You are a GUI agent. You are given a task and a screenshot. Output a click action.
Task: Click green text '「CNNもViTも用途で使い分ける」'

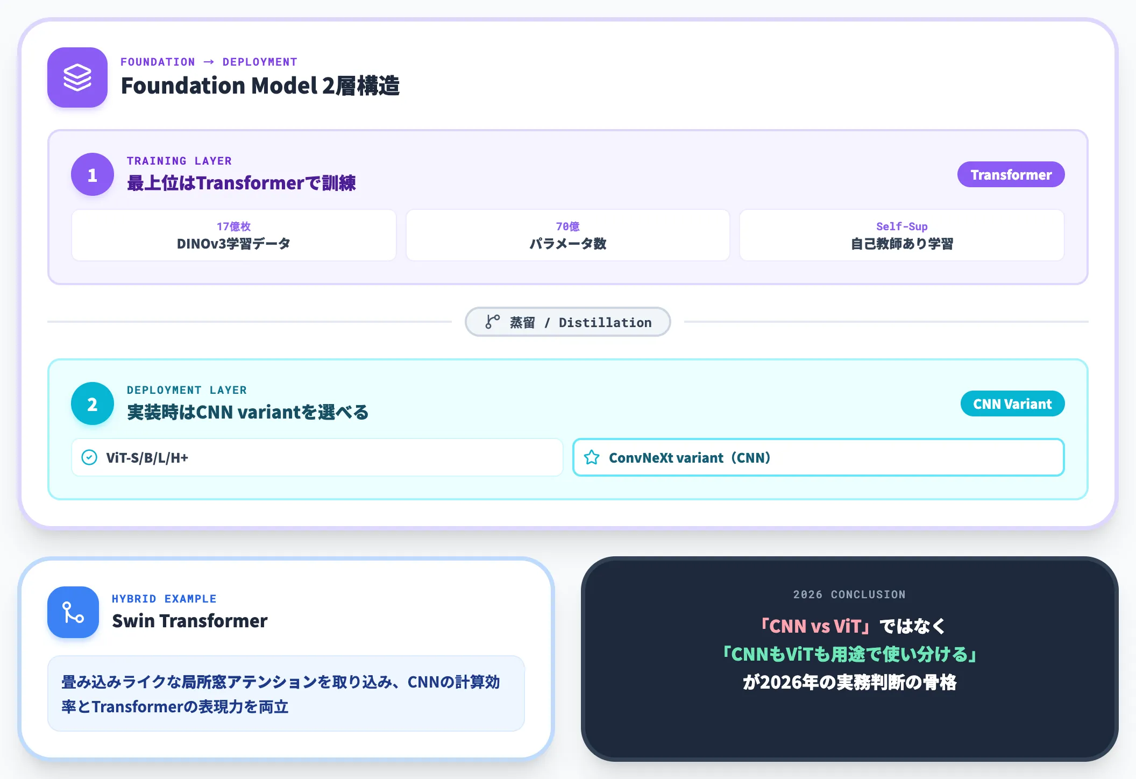tap(849, 655)
